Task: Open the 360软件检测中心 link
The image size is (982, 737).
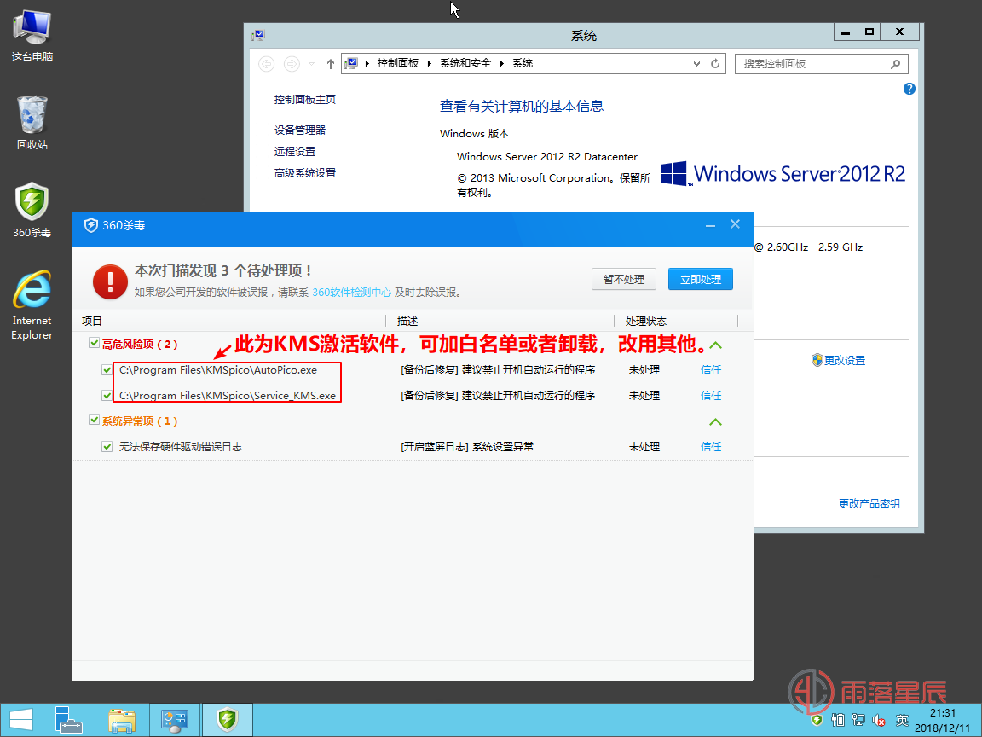Action: pyautogui.click(x=351, y=292)
